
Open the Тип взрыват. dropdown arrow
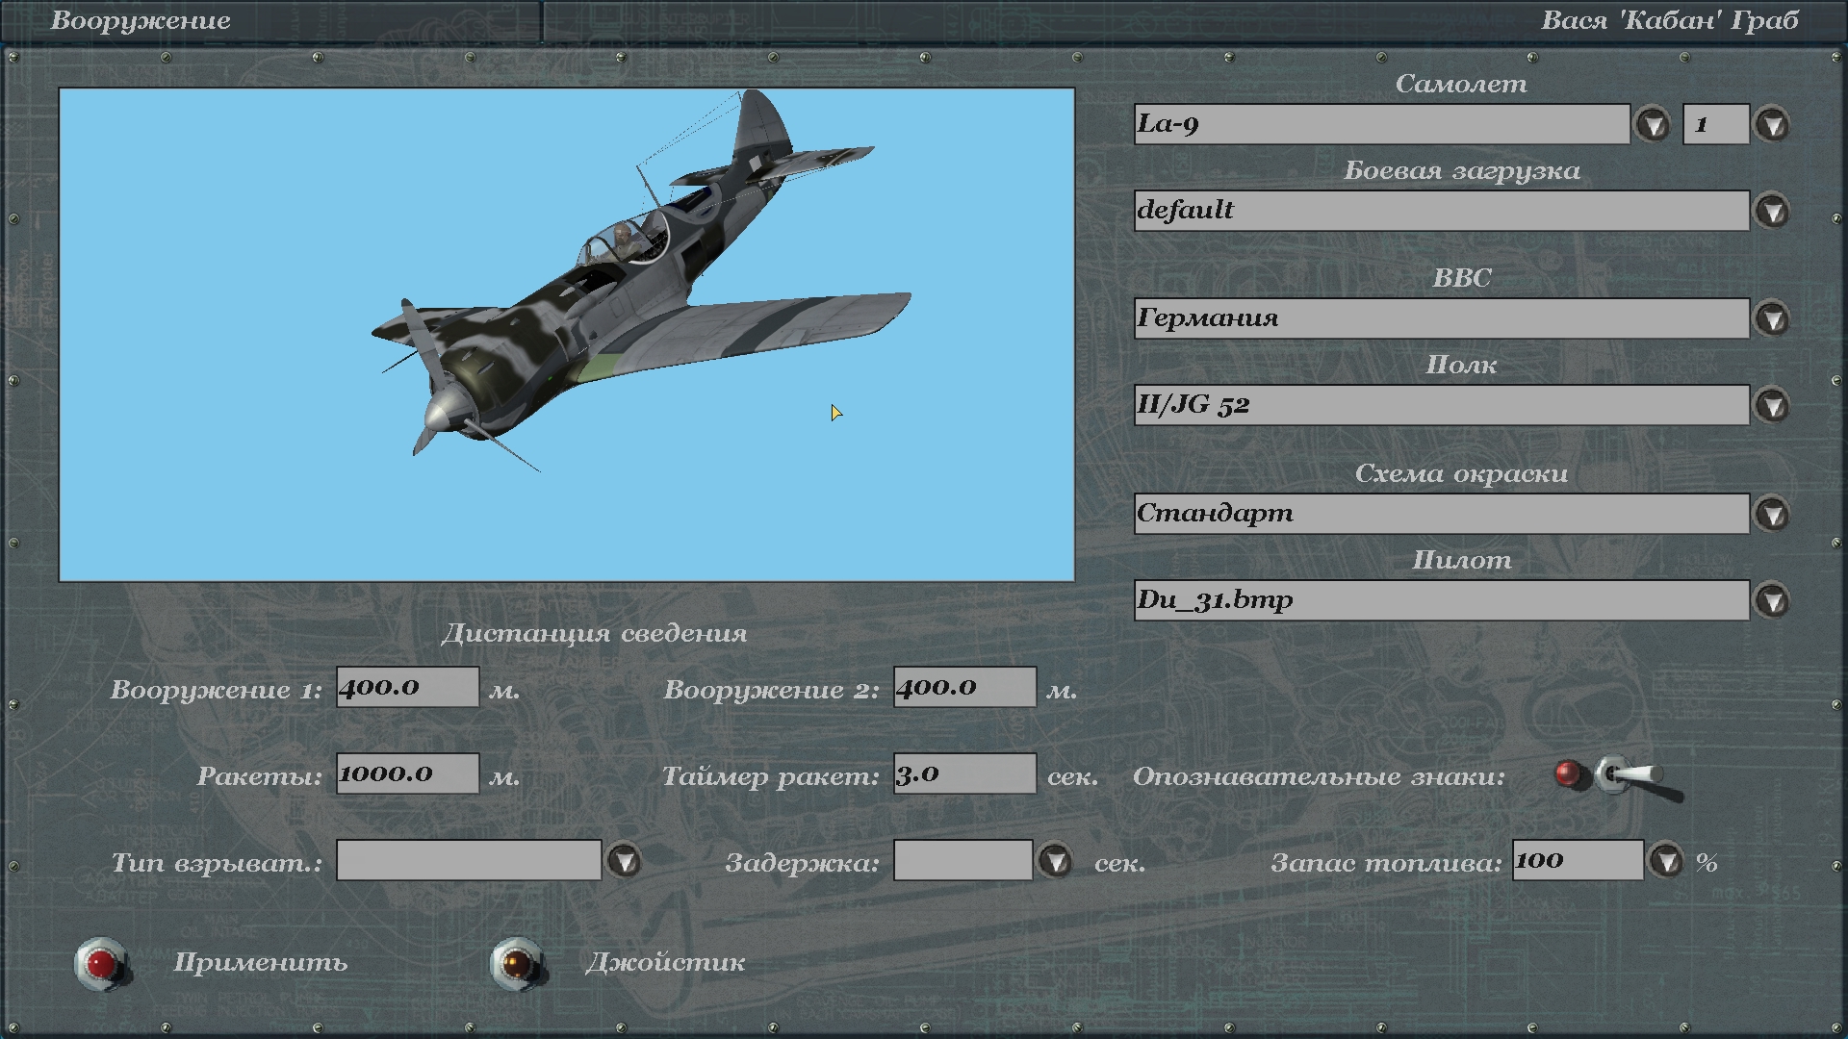pyautogui.click(x=625, y=861)
